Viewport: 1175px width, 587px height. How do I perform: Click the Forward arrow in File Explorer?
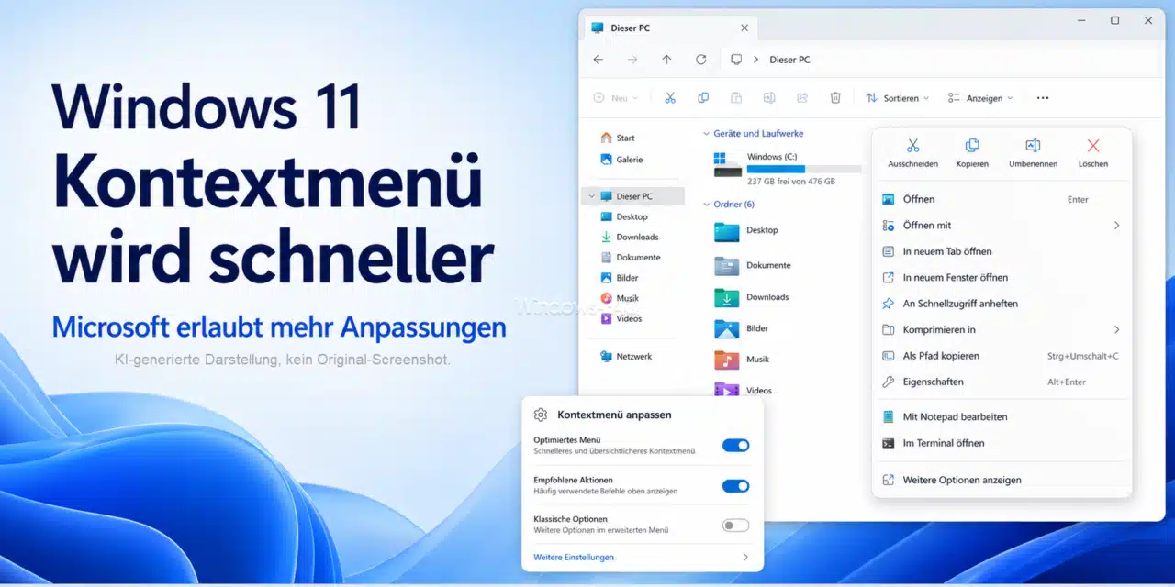632,60
